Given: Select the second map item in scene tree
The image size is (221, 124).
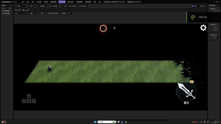Looking at the screenshot, I should point(6,13).
